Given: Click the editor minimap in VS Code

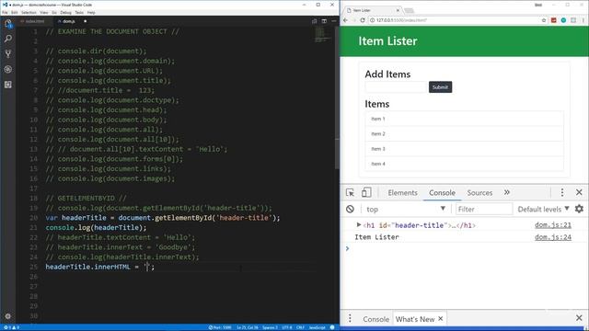Looking at the screenshot, I should [322, 35].
